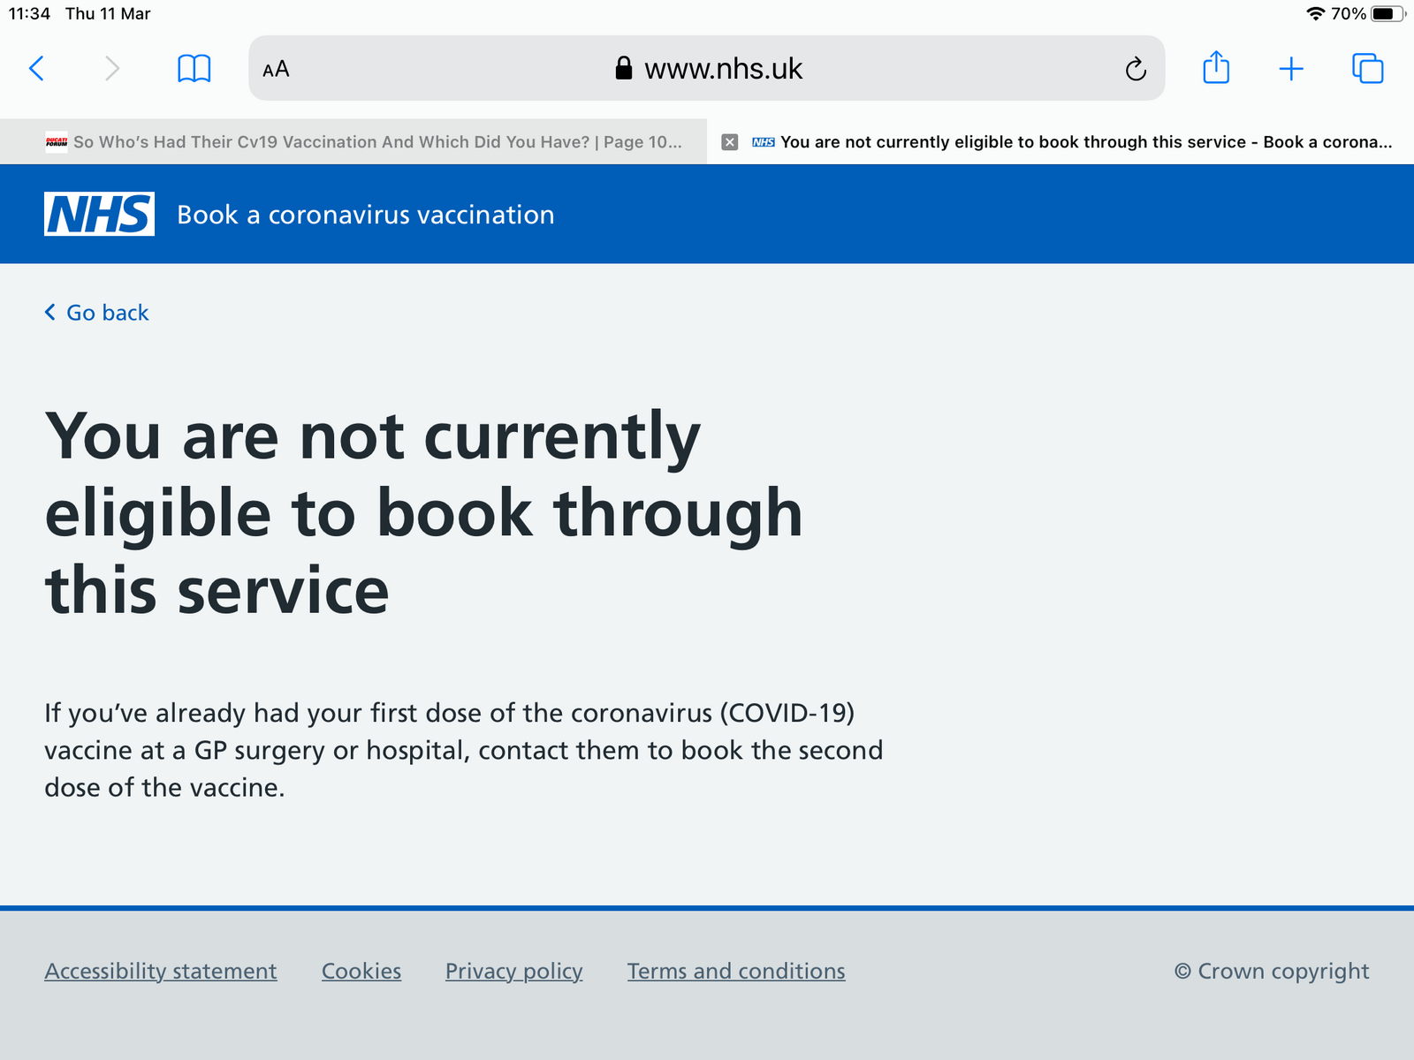Viewport: 1414px width, 1060px height.
Task: Click Book a coronavirus vaccination header link
Action: pos(365,215)
